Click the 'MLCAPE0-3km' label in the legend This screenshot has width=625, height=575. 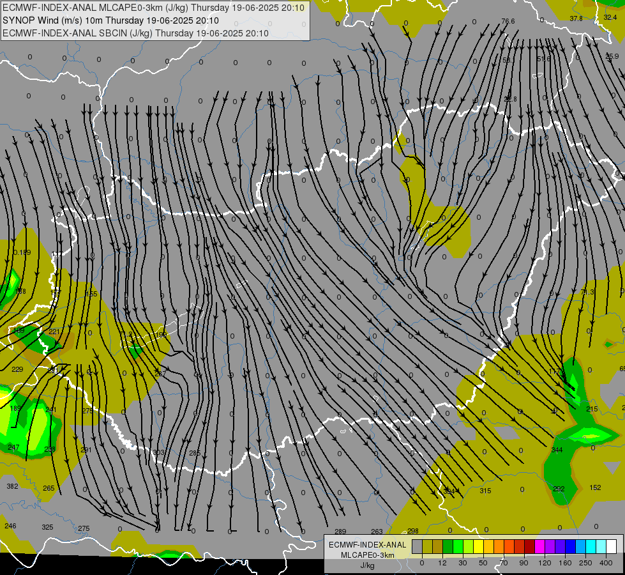point(367,555)
